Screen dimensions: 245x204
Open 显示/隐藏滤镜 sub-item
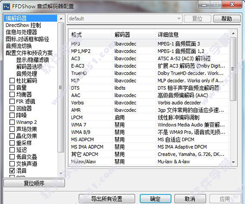click(x=33, y=60)
